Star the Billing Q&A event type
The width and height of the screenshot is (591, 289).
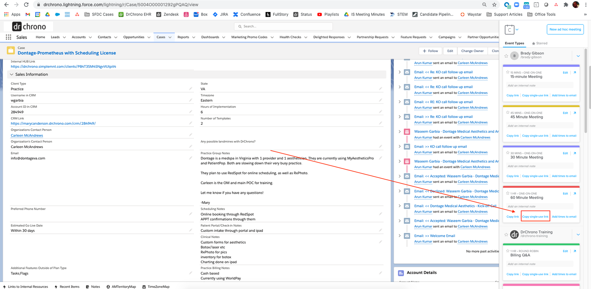pyautogui.click(x=508, y=251)
